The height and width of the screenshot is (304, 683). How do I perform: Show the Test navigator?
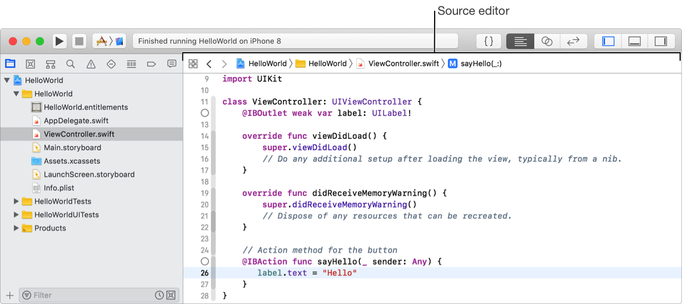[111, 64]
